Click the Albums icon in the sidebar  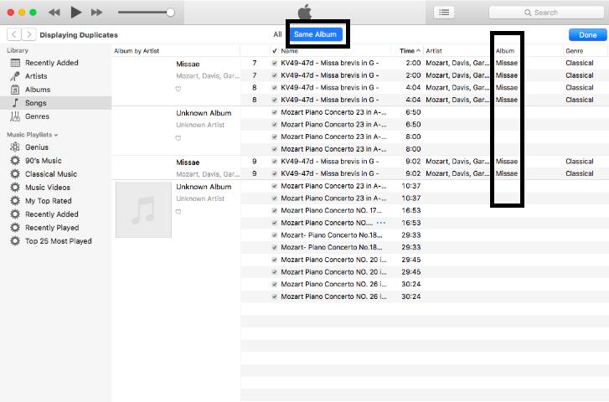pyautogui.click(x=15, y=90)
